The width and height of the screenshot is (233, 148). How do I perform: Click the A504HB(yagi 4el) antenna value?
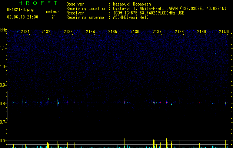click(131, 17)
